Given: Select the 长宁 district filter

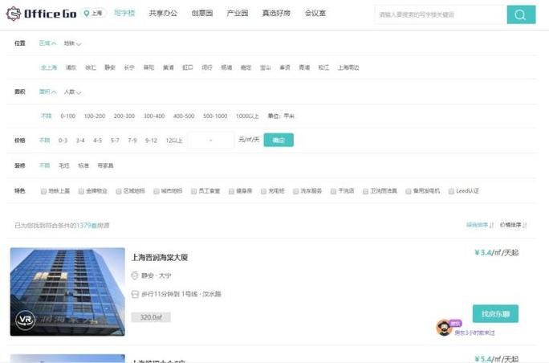Looking at the screenshot, I should click(129, 67).
